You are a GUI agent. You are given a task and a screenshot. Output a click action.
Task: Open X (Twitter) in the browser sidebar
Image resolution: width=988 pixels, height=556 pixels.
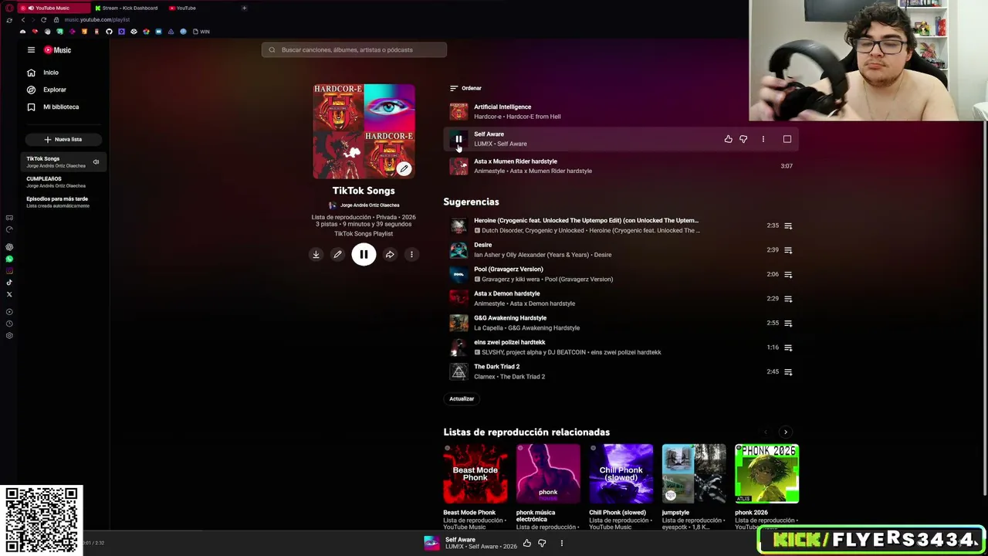9,294
